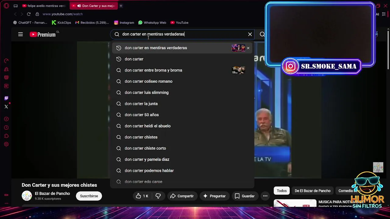Save video with Guardar button
Screen dimensions: 390x219
tap(245, 196)
